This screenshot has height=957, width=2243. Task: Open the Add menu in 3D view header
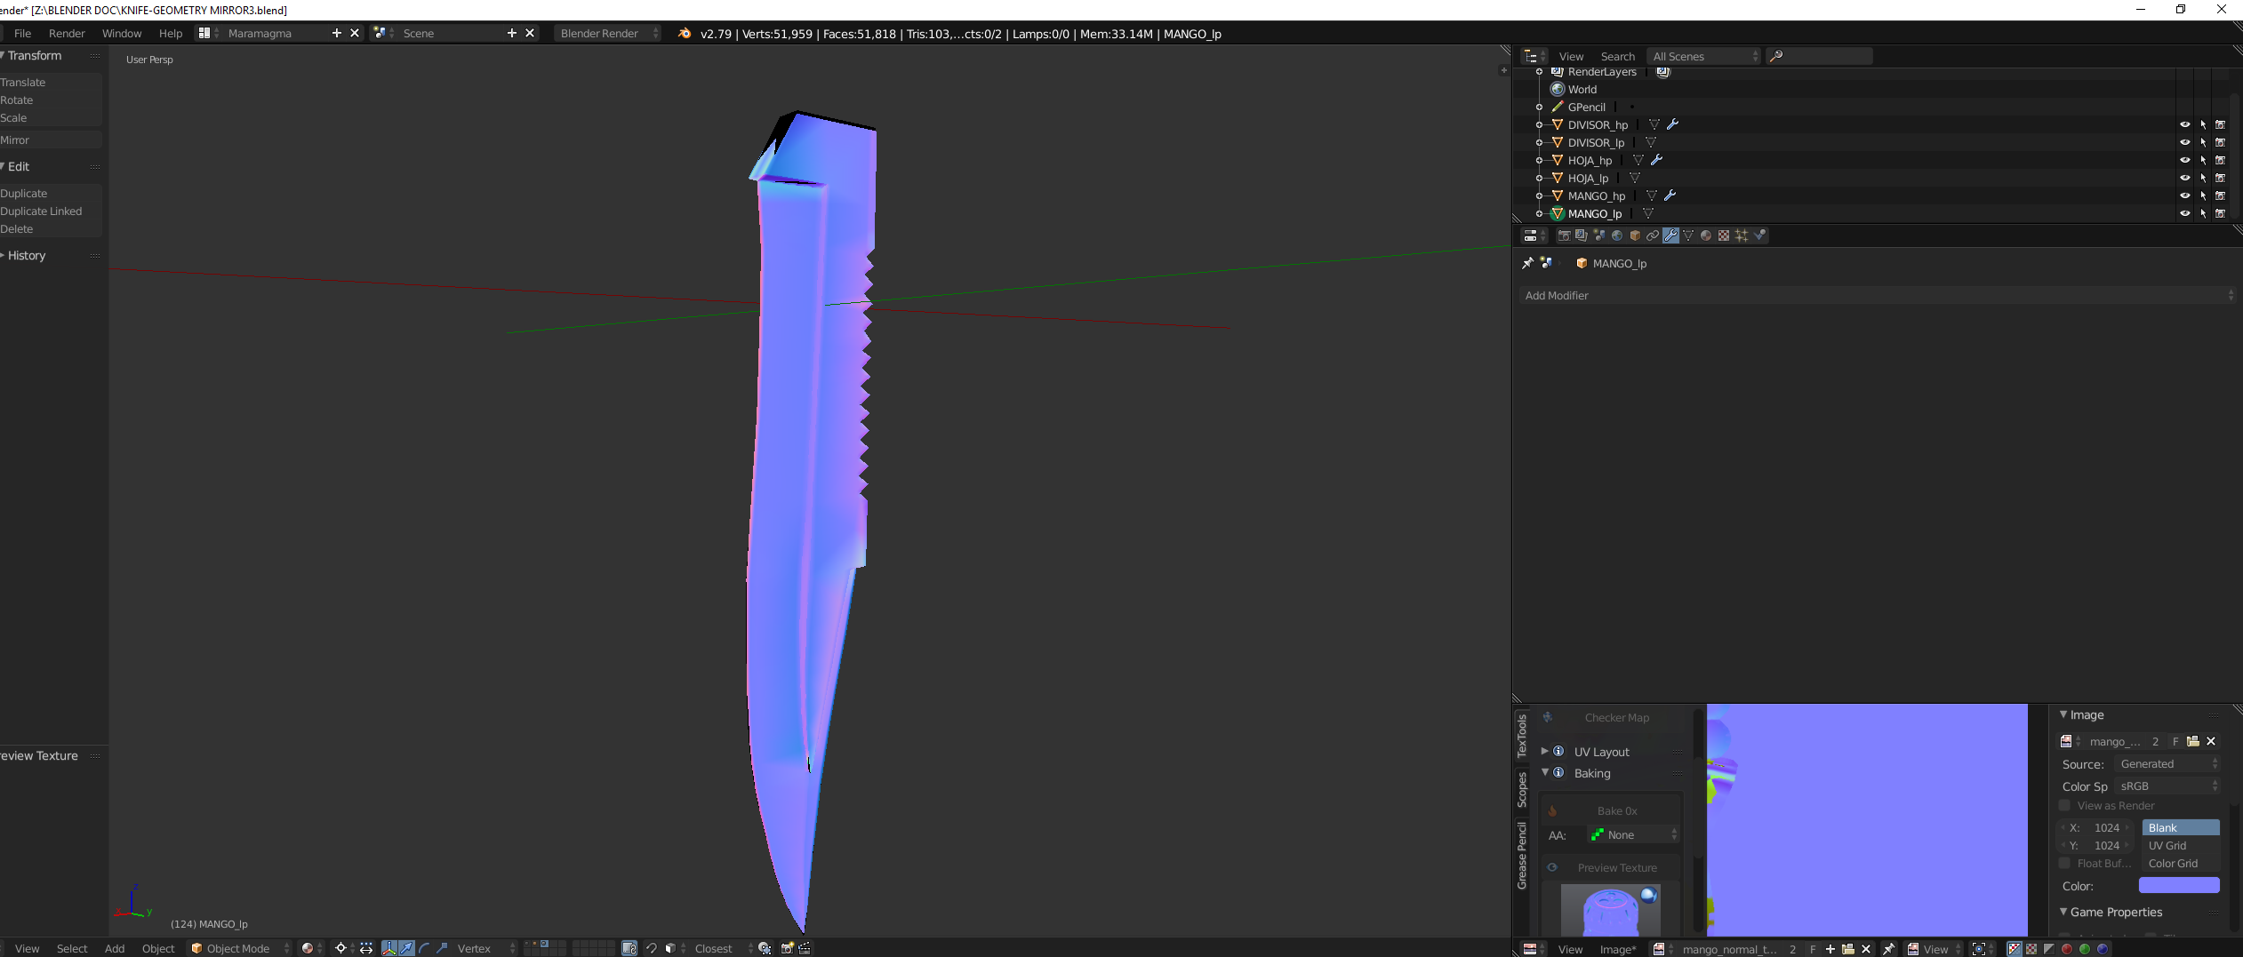[x=115, y=948]
